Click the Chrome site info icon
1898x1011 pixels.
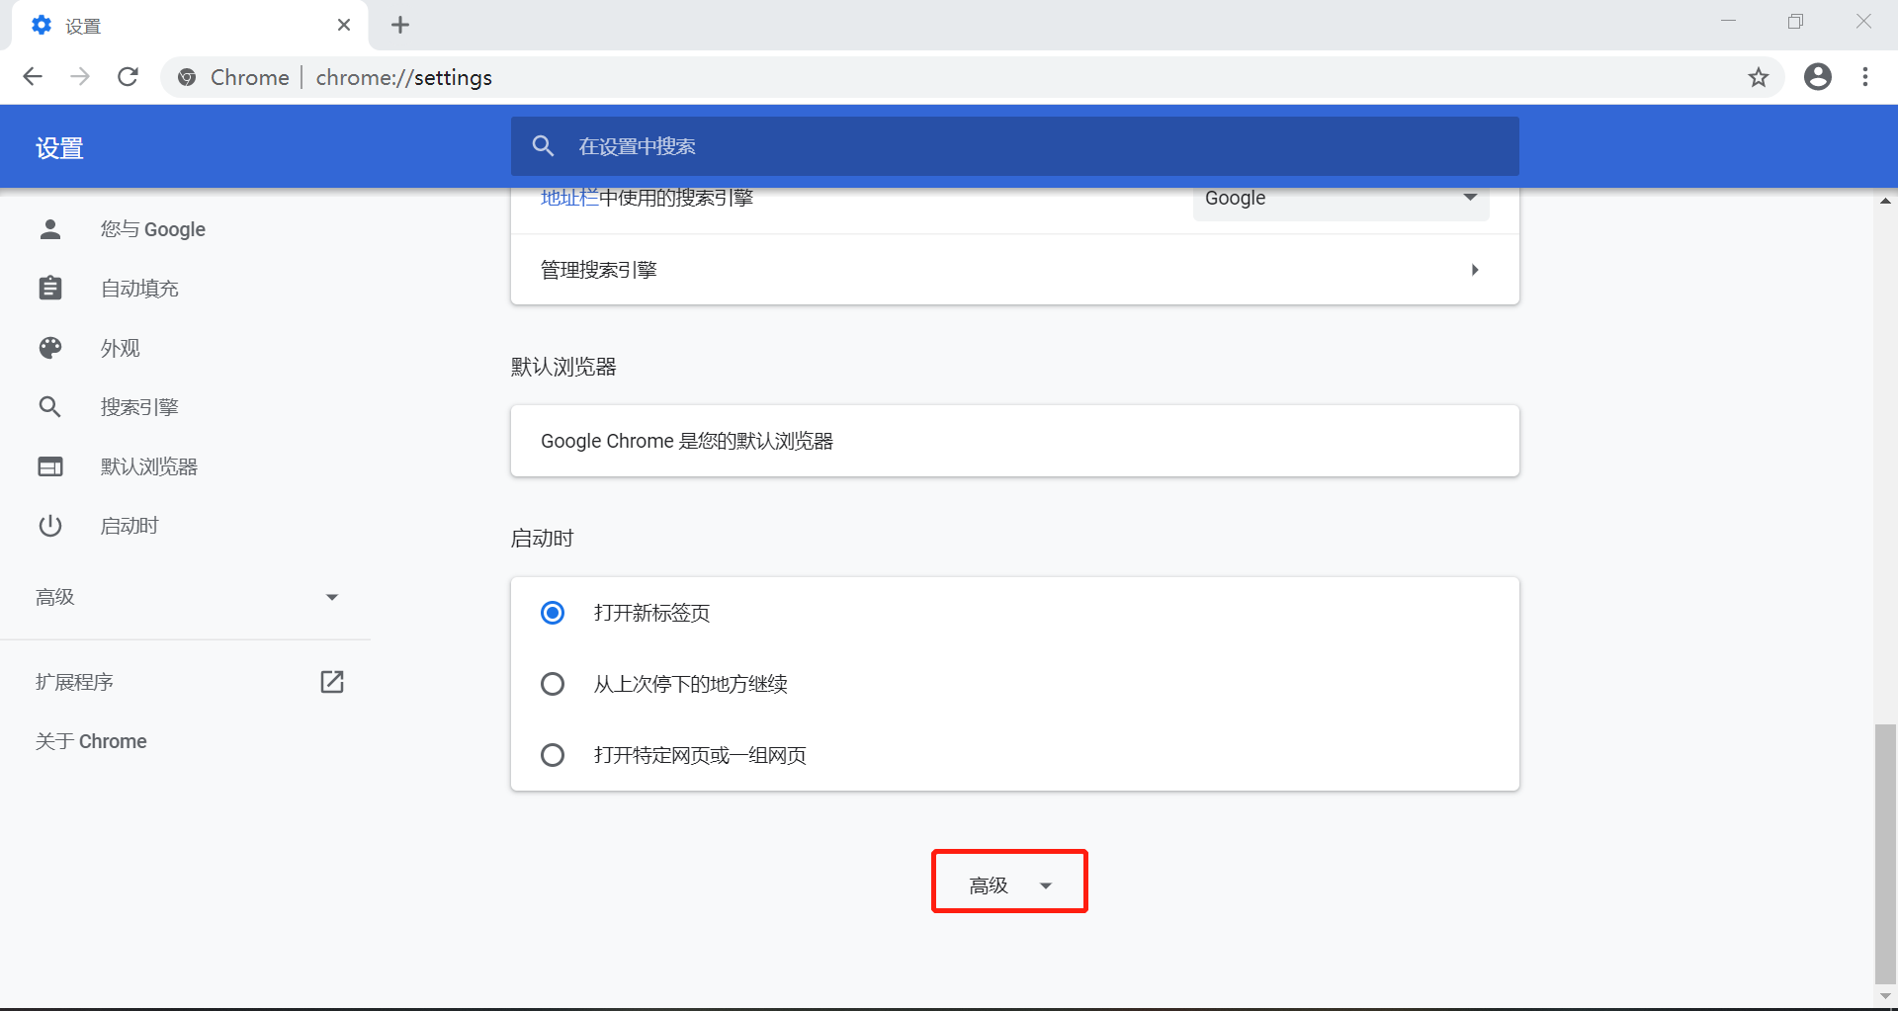pyautogui.click(x=187, y=77)
